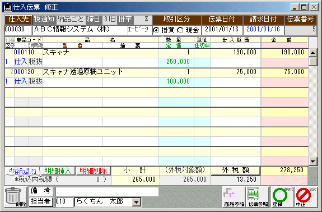This screenshot has width=322, height=212.
Task: Click the 備考 remarks input field
Action: [x=107, y=192]
